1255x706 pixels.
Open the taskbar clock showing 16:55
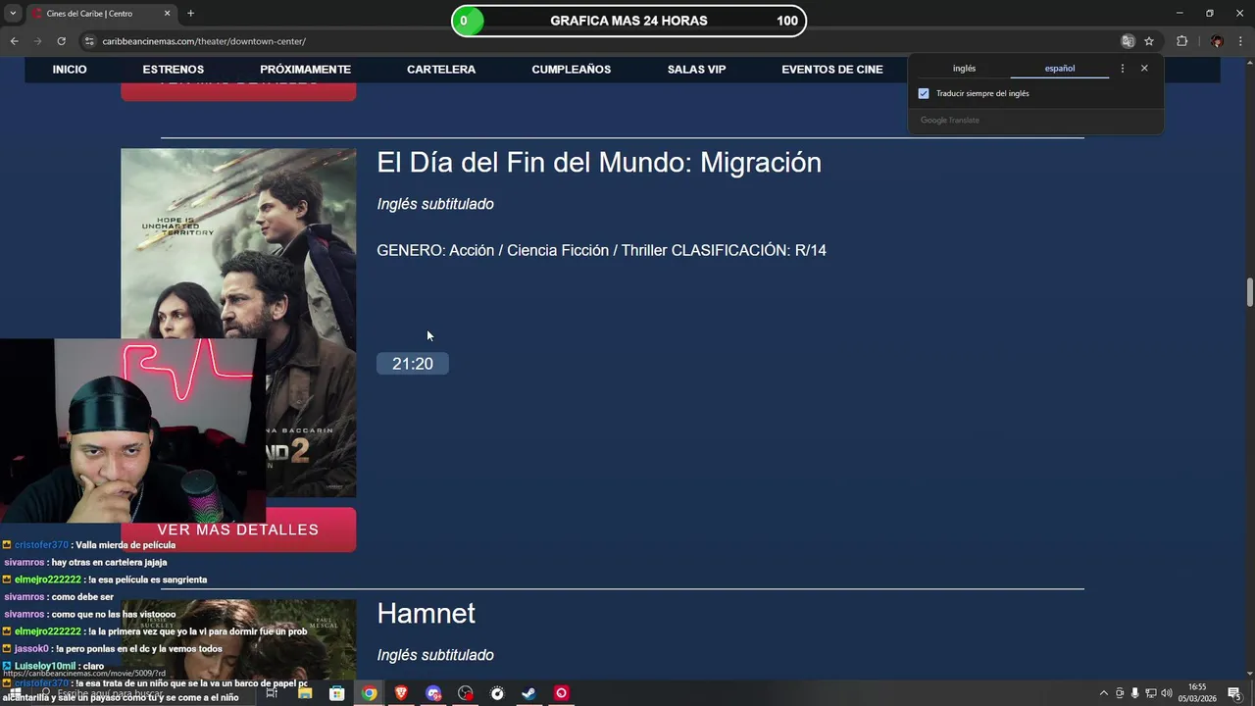1197,693
